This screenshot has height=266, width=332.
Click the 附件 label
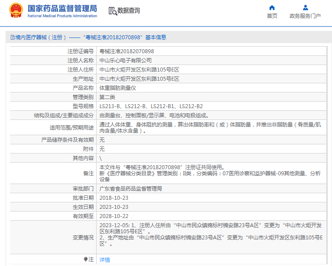pos(88,149)
